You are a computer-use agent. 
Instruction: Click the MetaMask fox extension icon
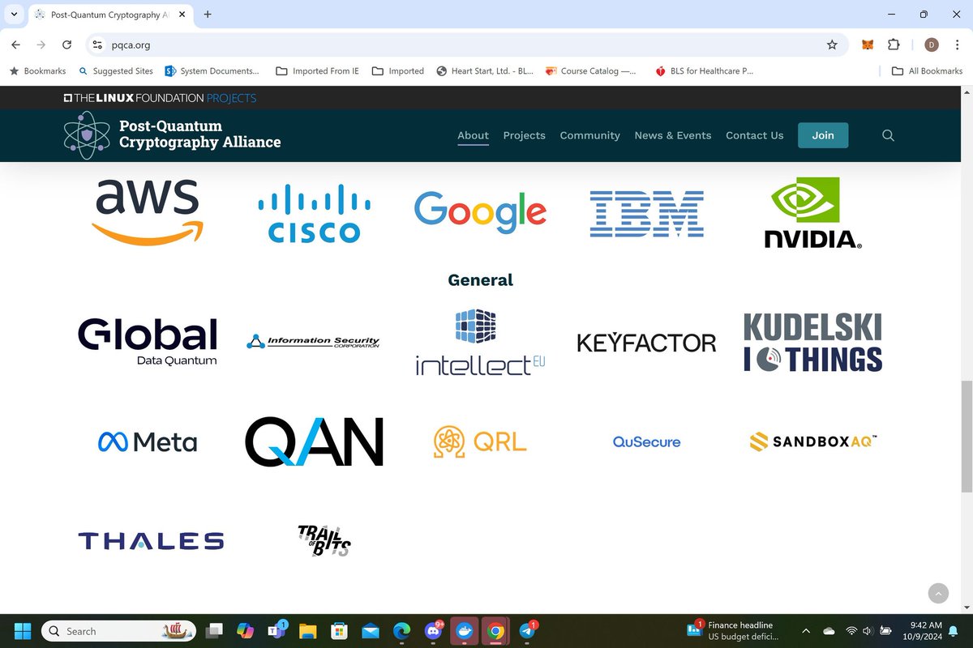pyautogui.click(x=868, y=45)
